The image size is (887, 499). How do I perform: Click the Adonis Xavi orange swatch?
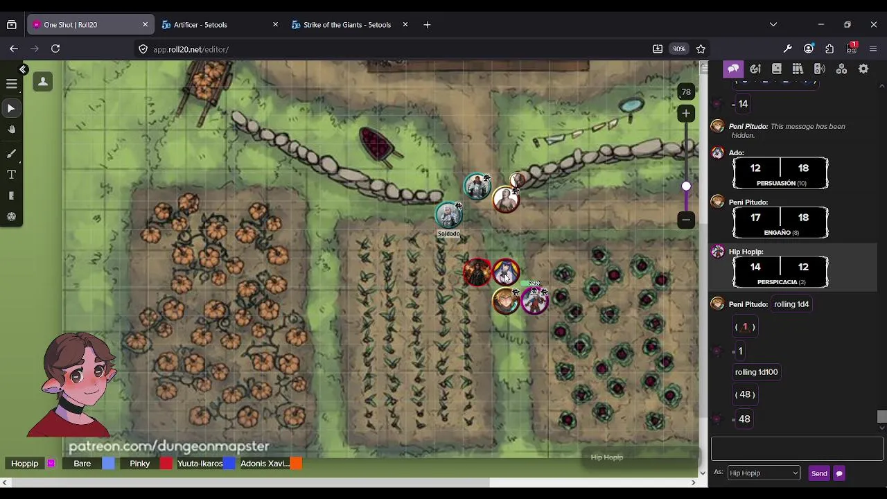296,464
